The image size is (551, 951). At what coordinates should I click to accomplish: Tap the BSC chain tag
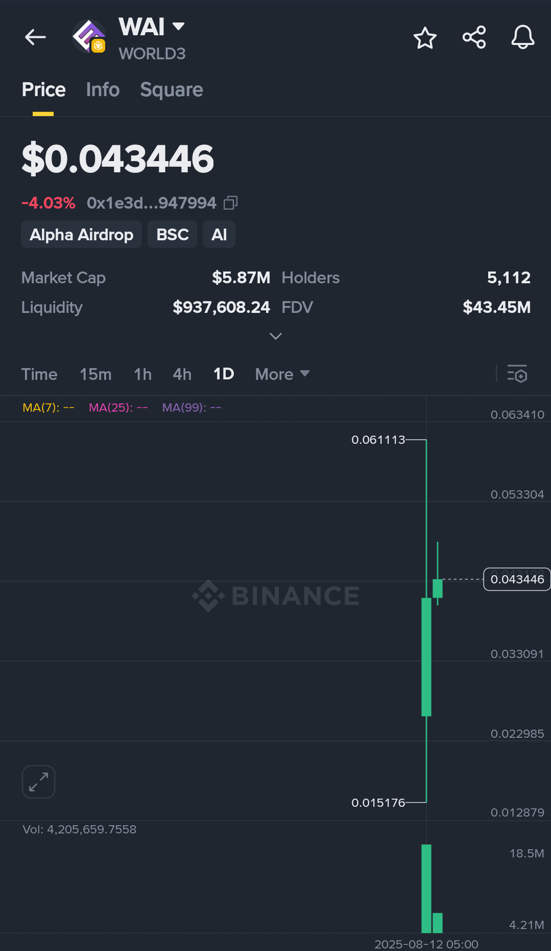172,235
